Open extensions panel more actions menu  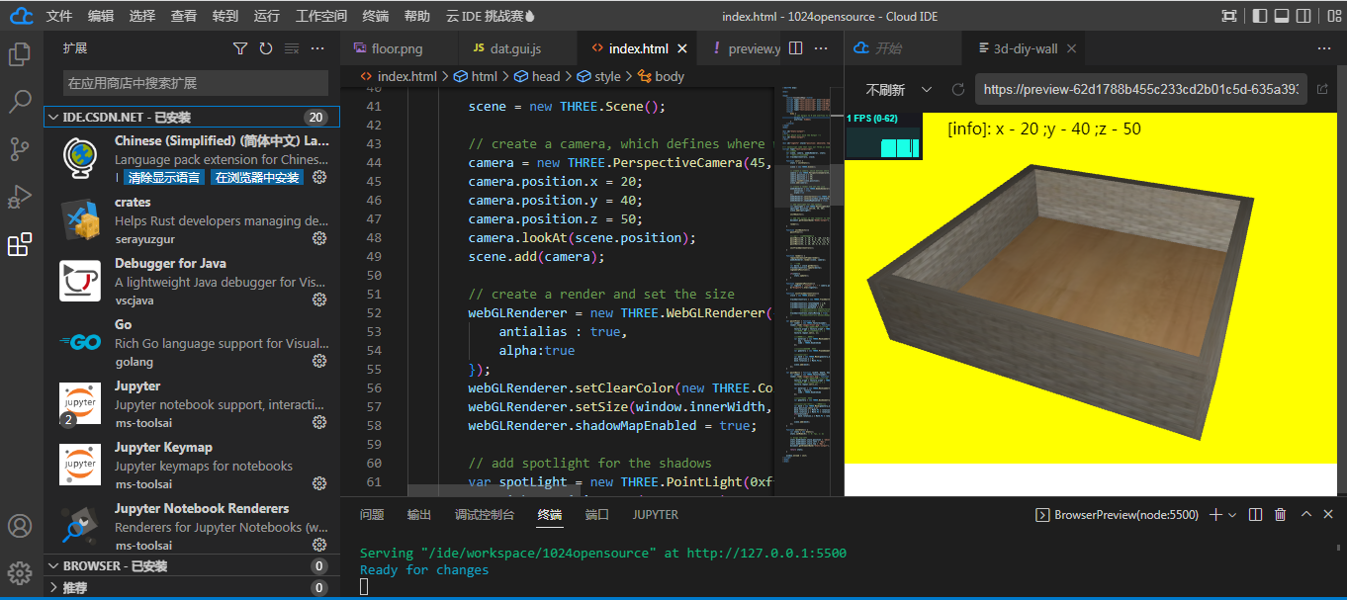317,48
